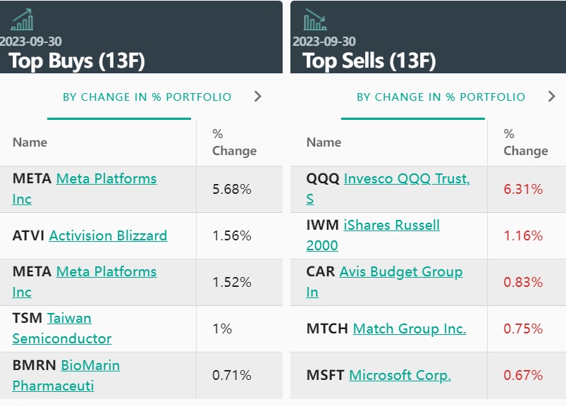
Task: Open the Match Group Inc. link
Action: point(409,328)
